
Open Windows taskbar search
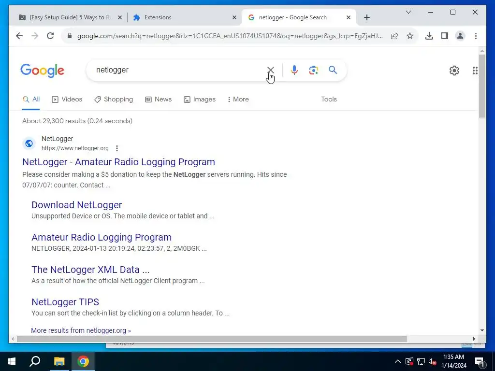pyautogui.click(x=35, y=361)
